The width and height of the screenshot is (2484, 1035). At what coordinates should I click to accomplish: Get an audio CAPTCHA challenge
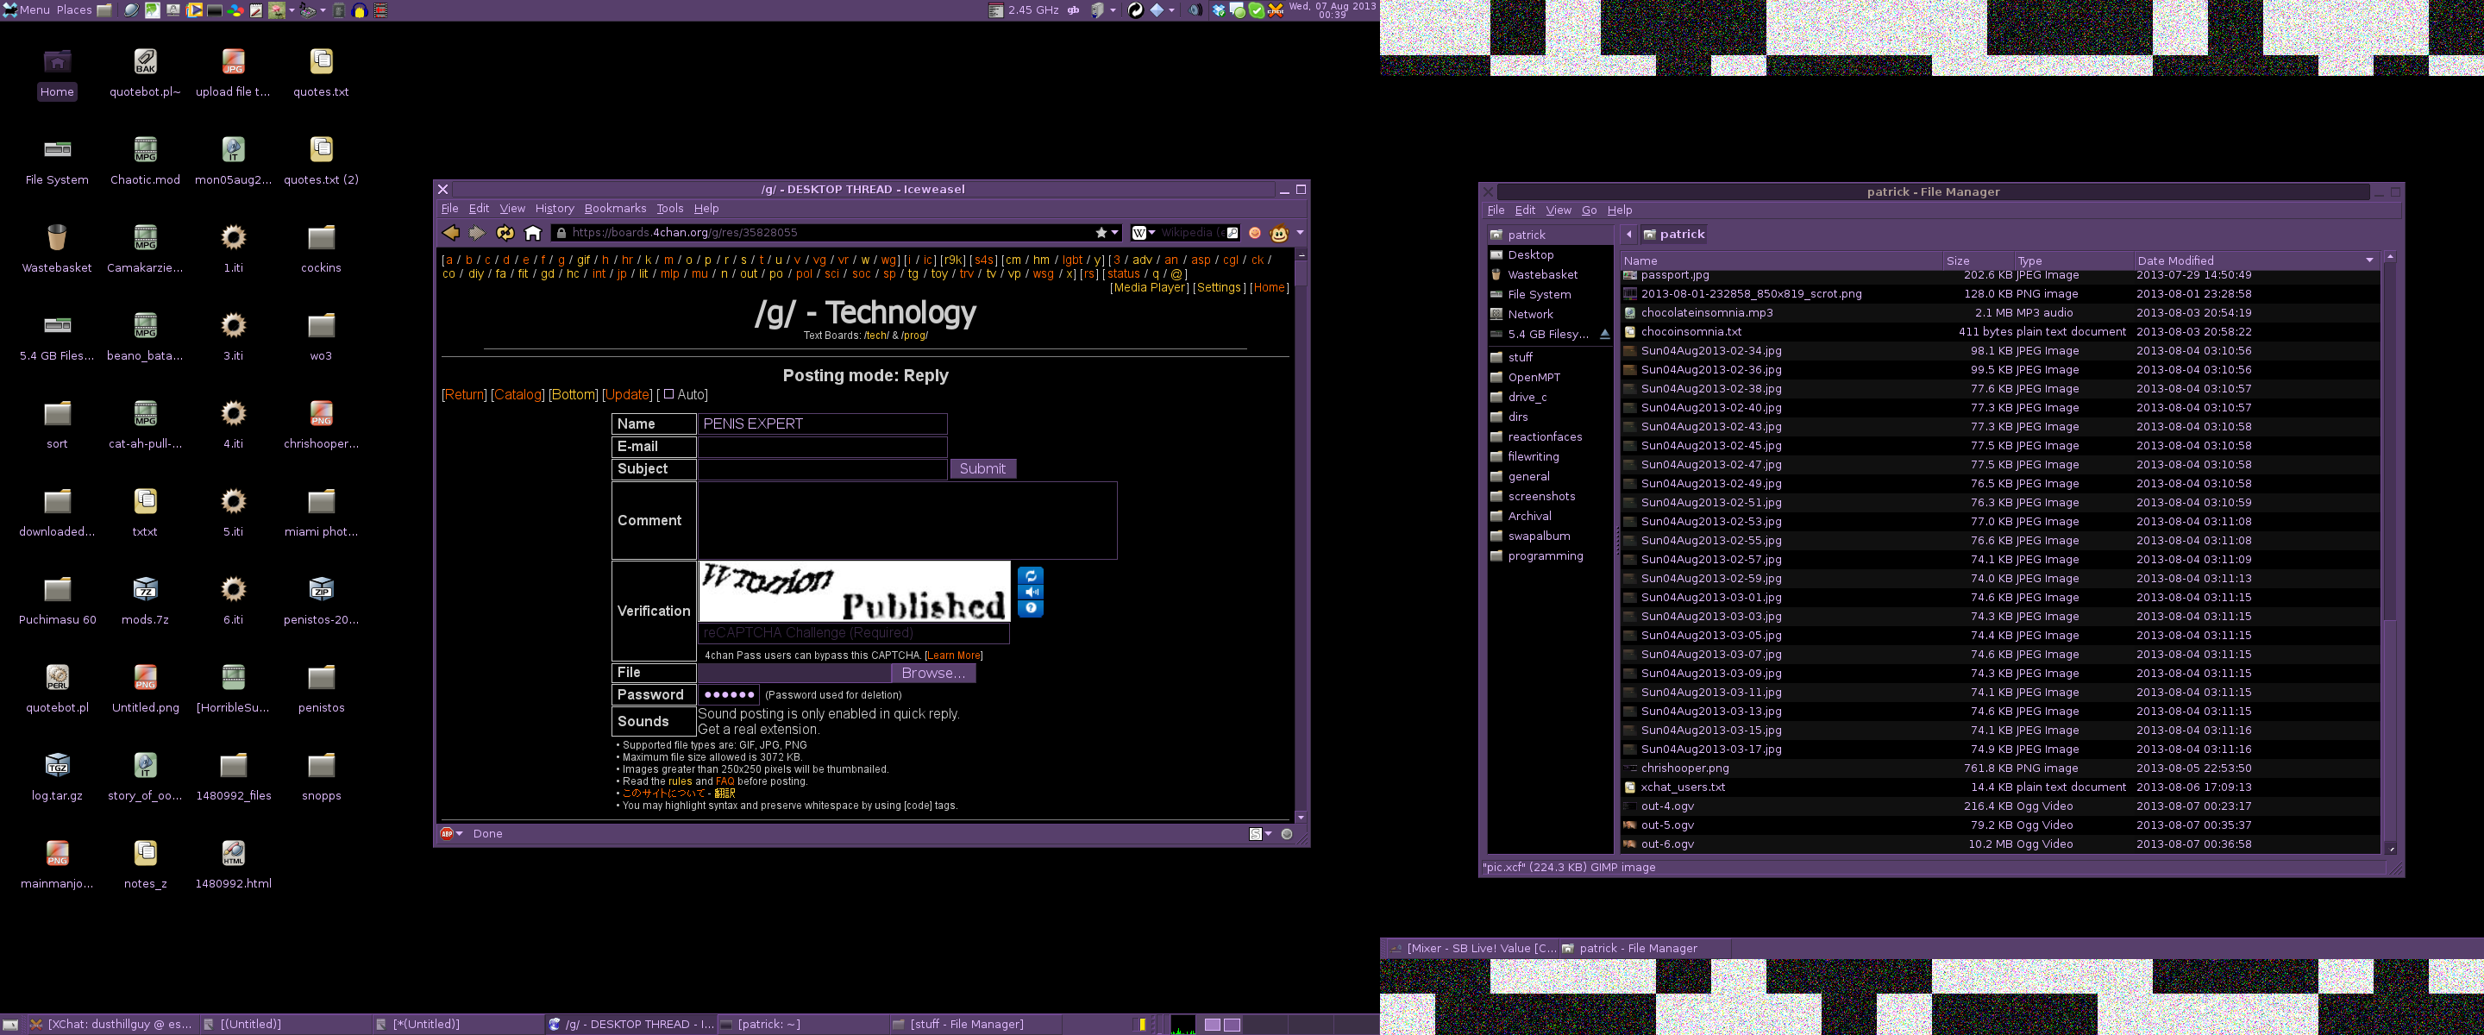tap(1031, 593)
